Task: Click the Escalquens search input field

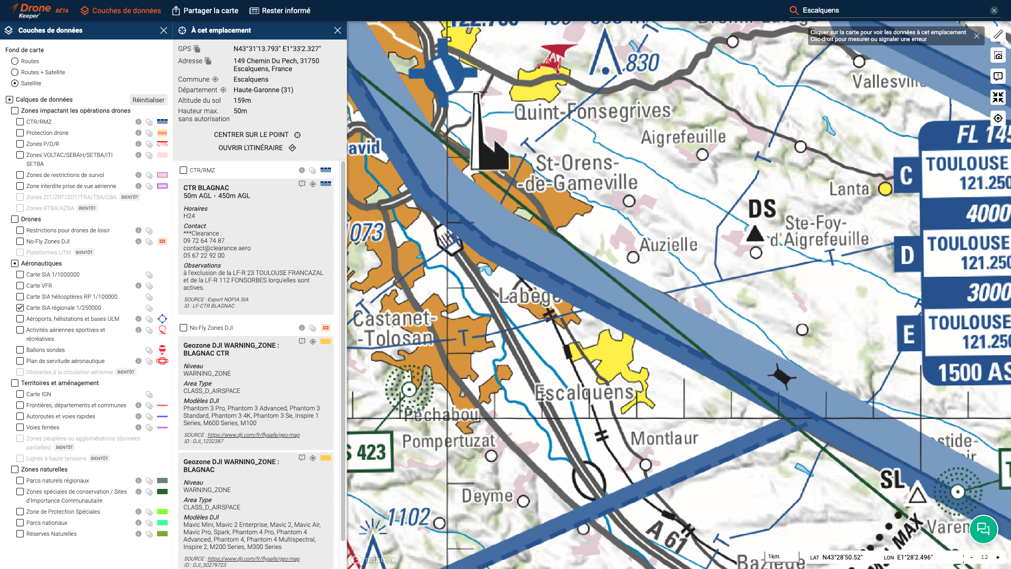Action: tap(893, 11)
